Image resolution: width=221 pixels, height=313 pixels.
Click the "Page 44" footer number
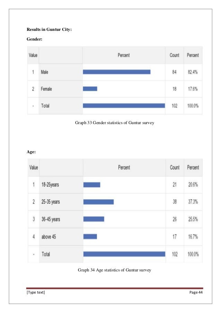(196, 293)
